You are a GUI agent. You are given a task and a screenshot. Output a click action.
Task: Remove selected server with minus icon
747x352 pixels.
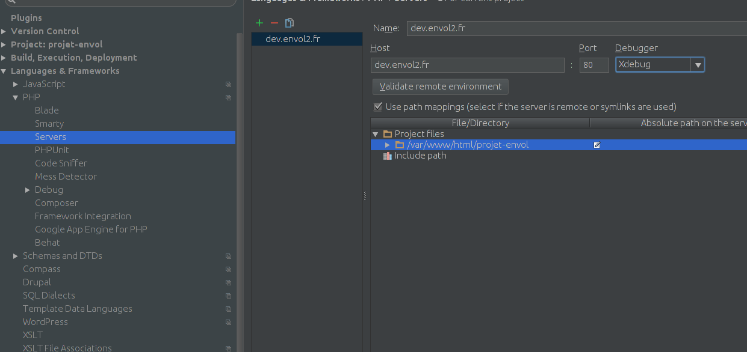click(x=274, y=23)
